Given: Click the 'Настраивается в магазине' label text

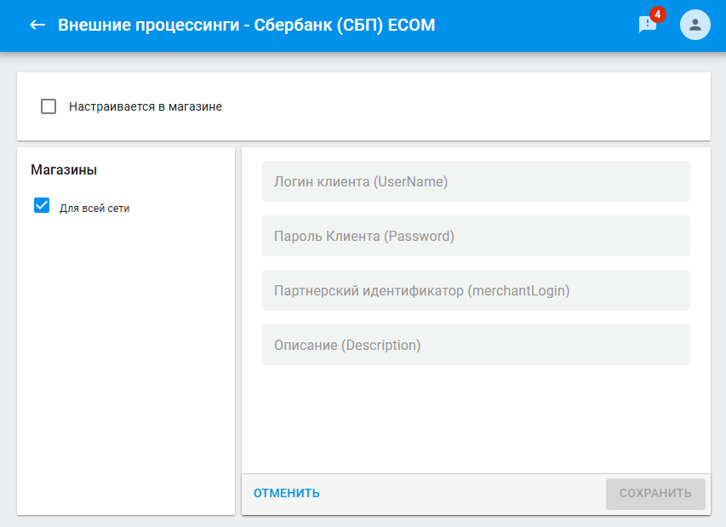Looking at the screenshot, I should (x=146, y=106).
